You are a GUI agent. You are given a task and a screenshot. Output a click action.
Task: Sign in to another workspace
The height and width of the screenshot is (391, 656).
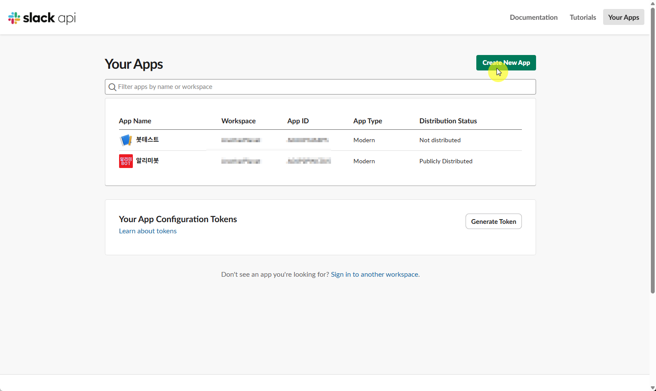pos(374,275)
